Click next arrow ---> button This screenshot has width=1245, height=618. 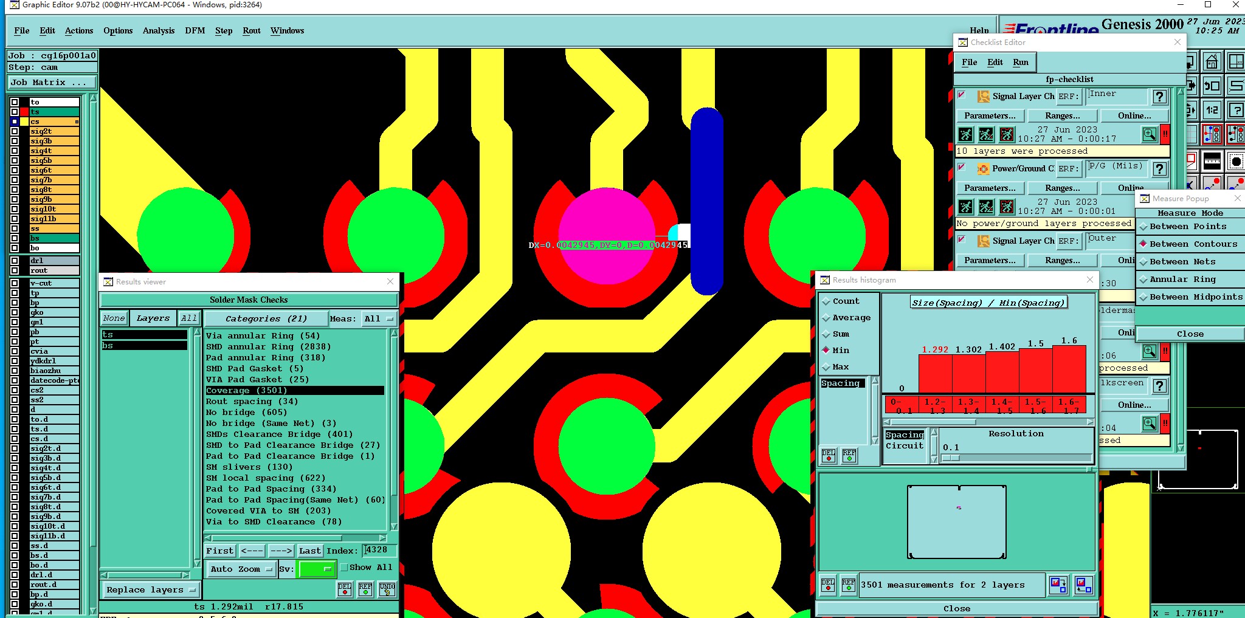pos(281,551)
